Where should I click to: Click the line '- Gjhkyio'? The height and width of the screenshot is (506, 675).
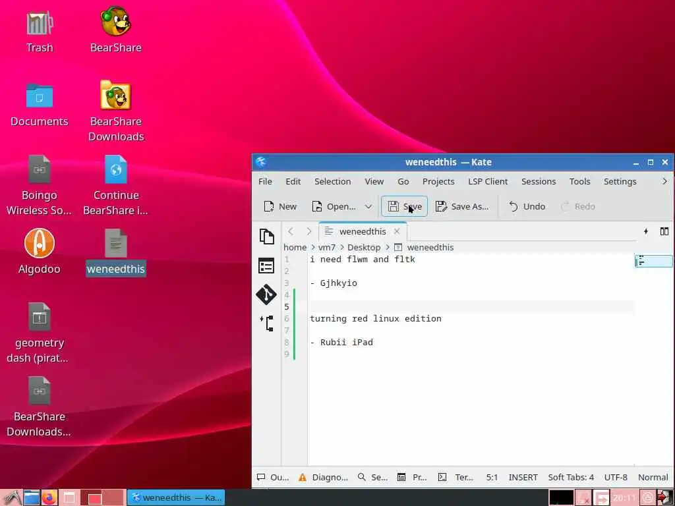[334, 283]
